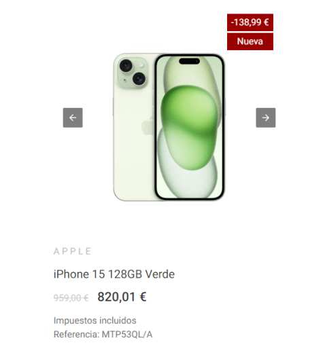Click the iPhone back panel image
323x349 pixels.
(x=134, y=127)
